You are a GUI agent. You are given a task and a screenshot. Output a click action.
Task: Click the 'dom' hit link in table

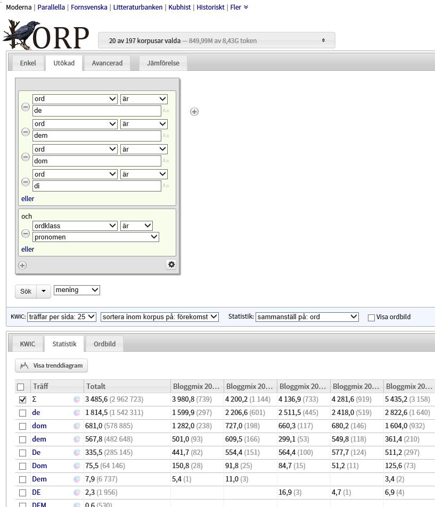(x=39, y=426)
